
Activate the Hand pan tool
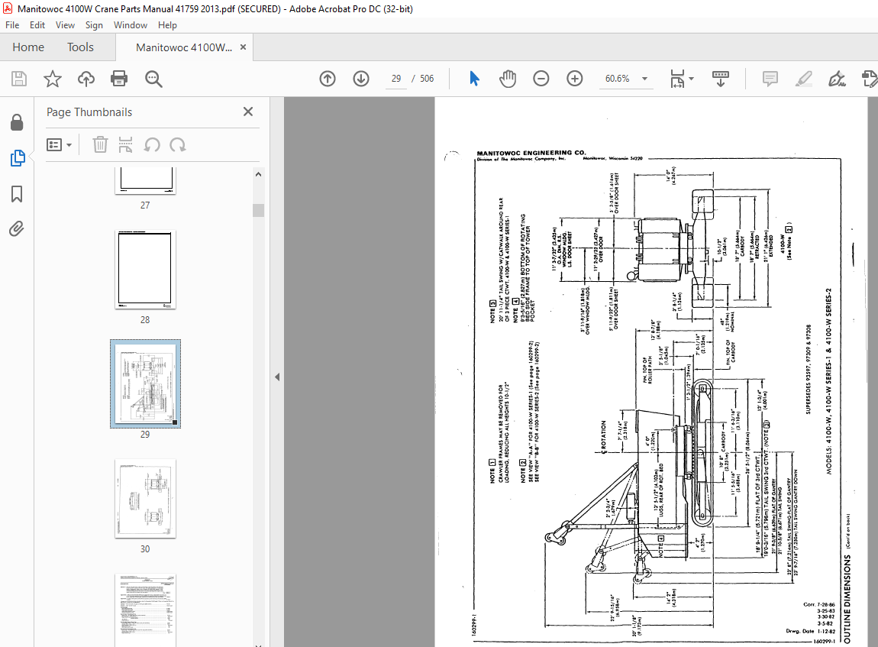[507, 79]
